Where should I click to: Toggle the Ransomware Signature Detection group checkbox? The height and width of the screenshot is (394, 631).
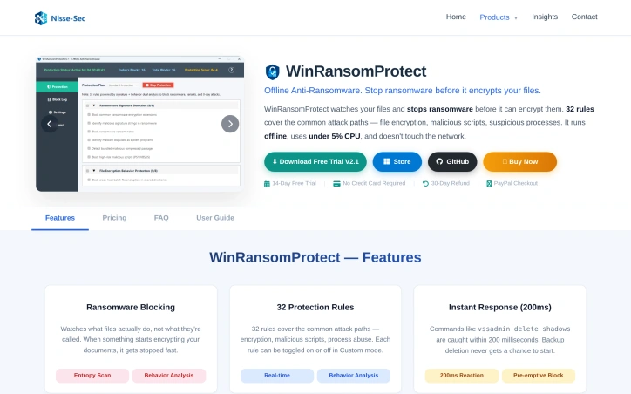(87, 105)
